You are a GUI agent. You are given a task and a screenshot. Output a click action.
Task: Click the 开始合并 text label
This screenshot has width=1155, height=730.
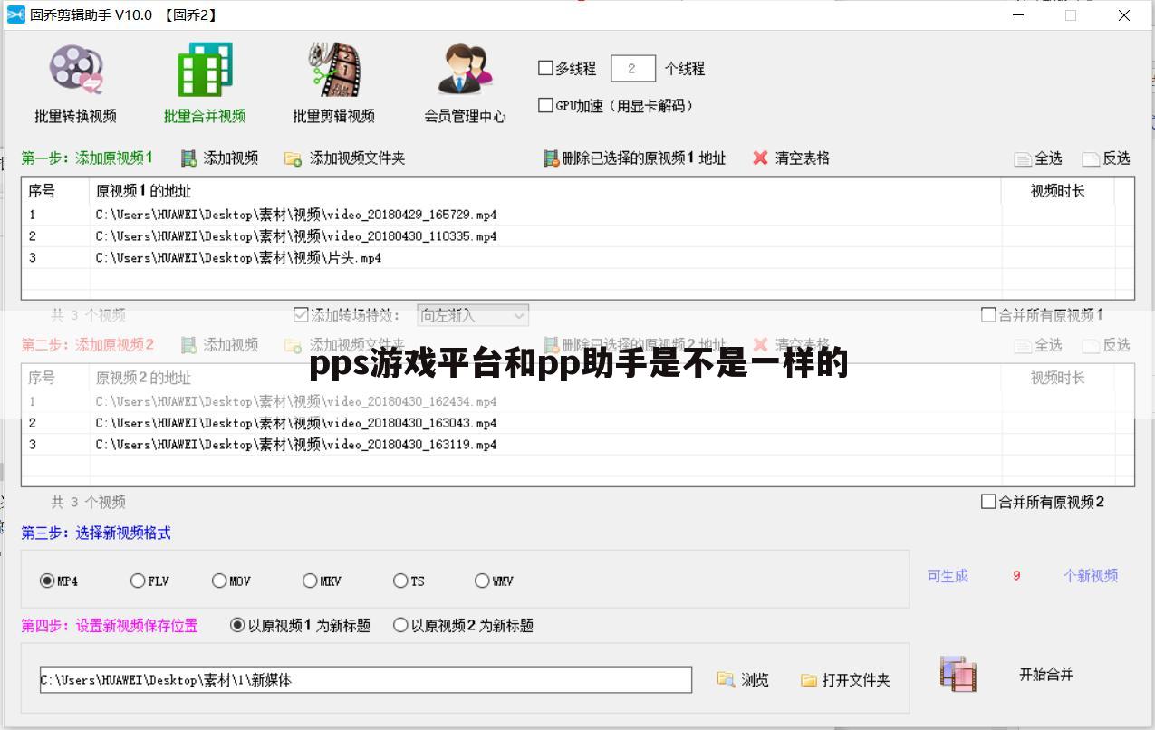(1046, 674)
